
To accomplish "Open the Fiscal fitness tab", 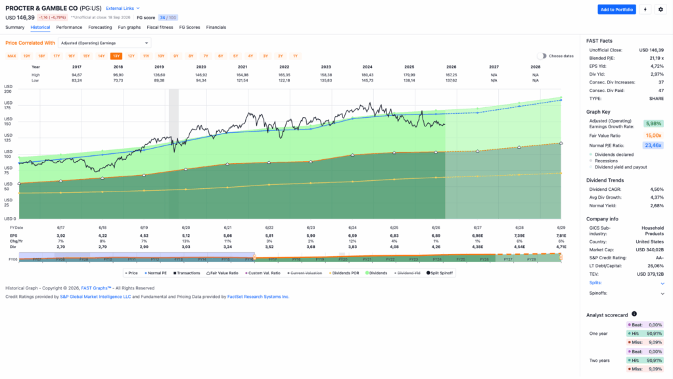I will 160,27.
